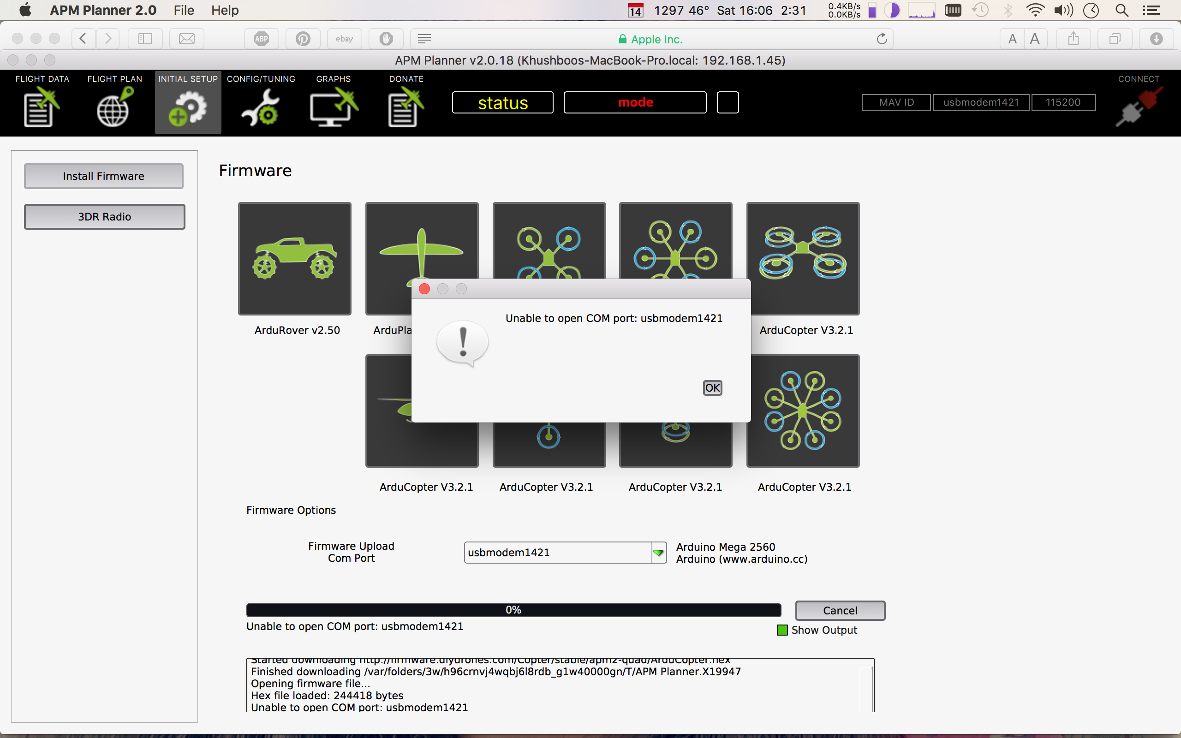This screenshot has height=738, width=1181.
Task: Go forward in the Safari window
Action: tap(108, 39)
